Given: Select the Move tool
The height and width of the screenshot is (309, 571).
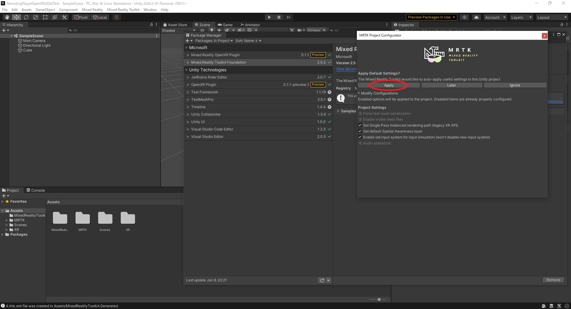Looking at the screenshot, I should click(x=16, y=17).
